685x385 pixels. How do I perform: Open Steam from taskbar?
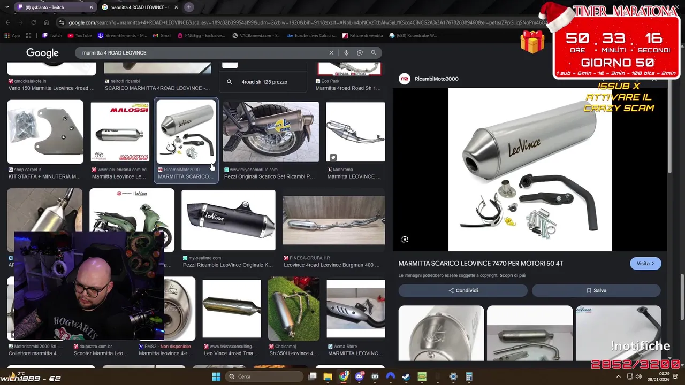tap(406, 376)
